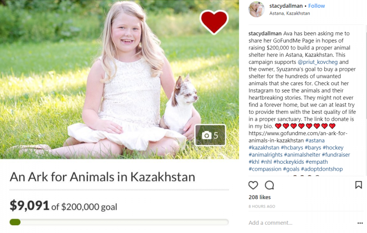Click the fundraising progress bar
The image size is (367, 233).
(119, 222)
